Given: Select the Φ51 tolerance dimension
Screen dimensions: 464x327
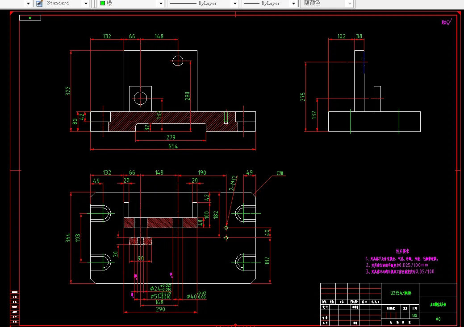Looking at the screenshot, I should point(161,295).
